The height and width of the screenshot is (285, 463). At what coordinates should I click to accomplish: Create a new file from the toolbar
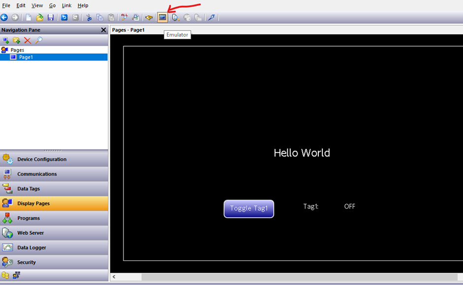pos(29,17)
